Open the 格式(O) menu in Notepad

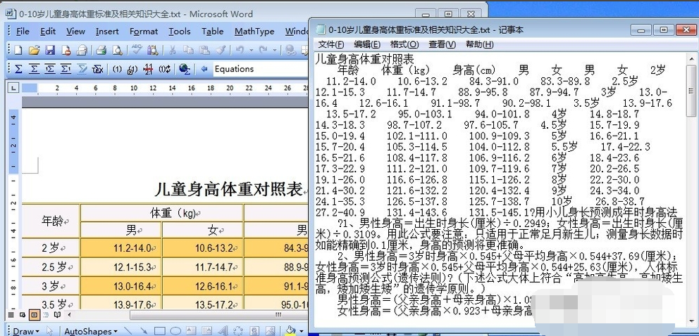[x=404, y=44]
